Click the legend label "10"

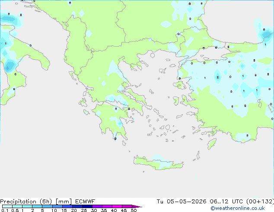pos(54,210)
